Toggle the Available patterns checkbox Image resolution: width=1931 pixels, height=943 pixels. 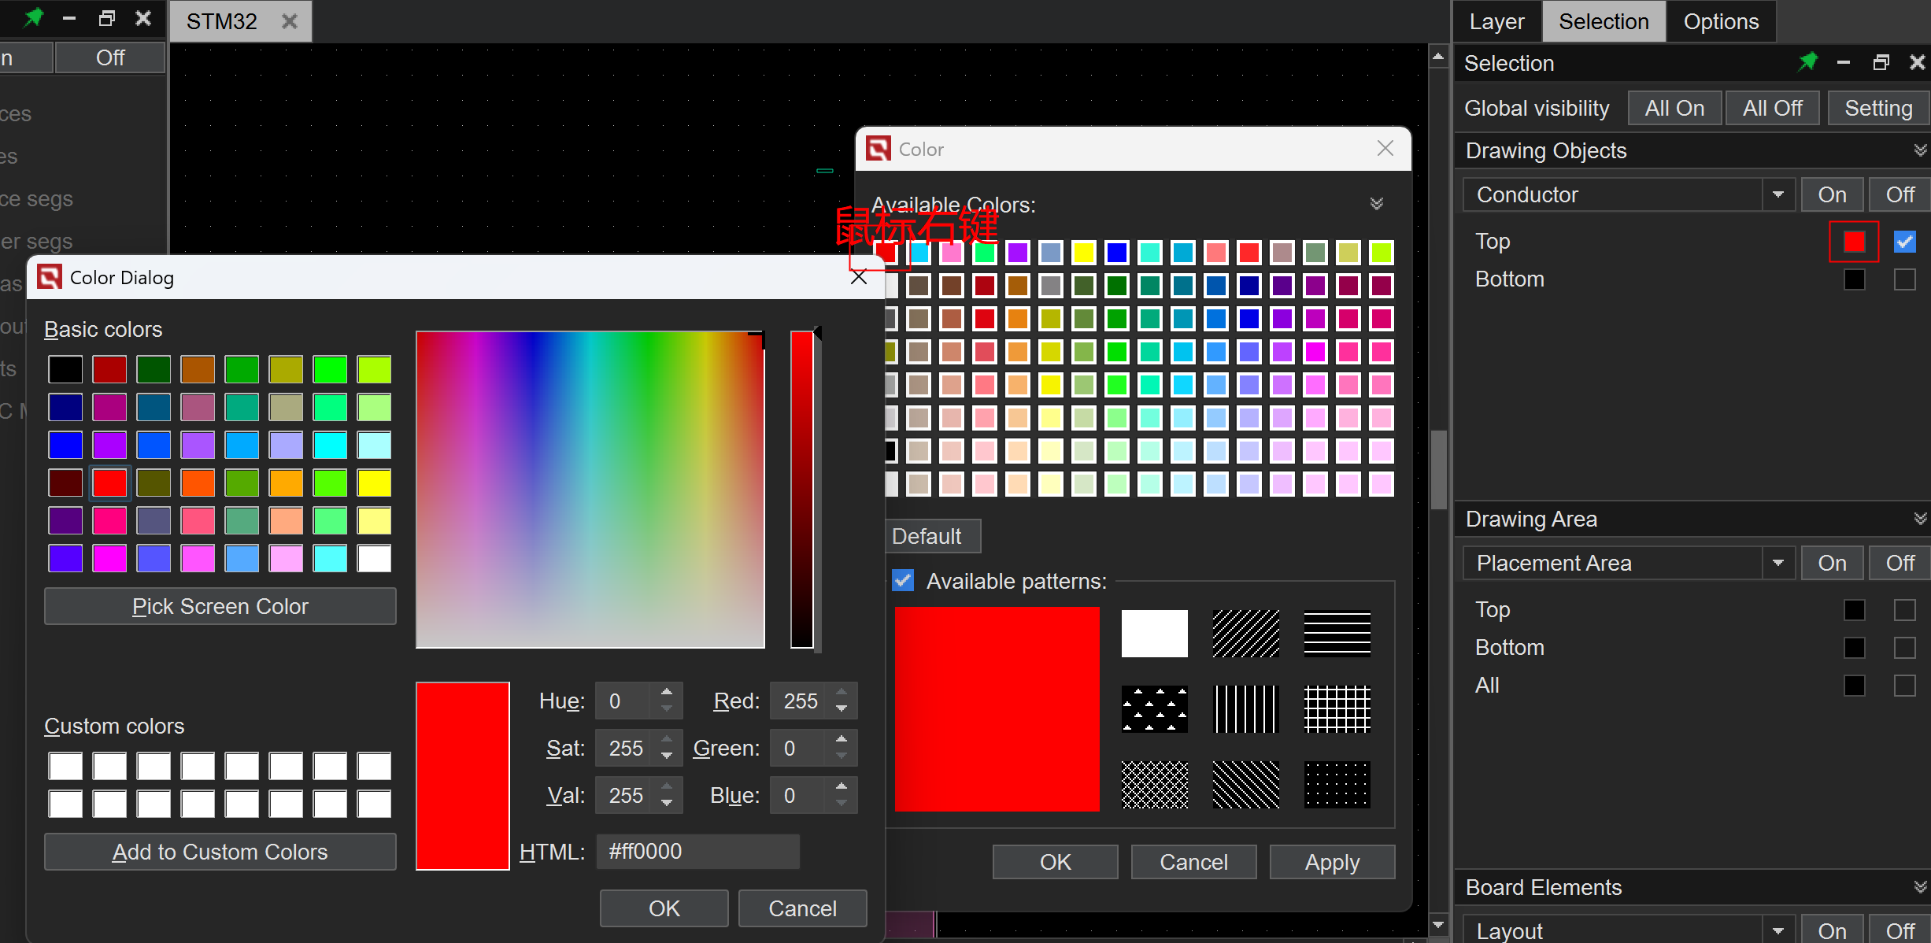(x=903, y=581)
